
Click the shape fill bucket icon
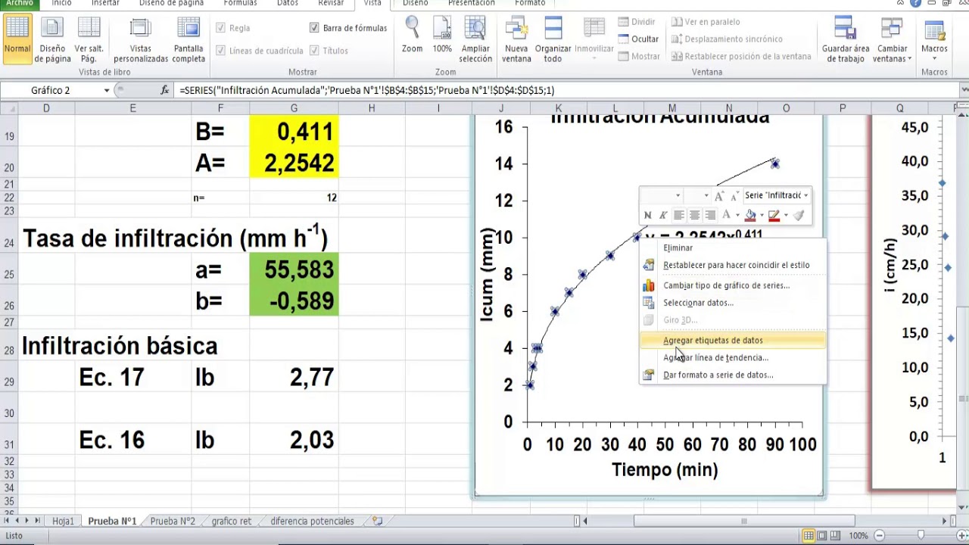[x=751, y=216]
